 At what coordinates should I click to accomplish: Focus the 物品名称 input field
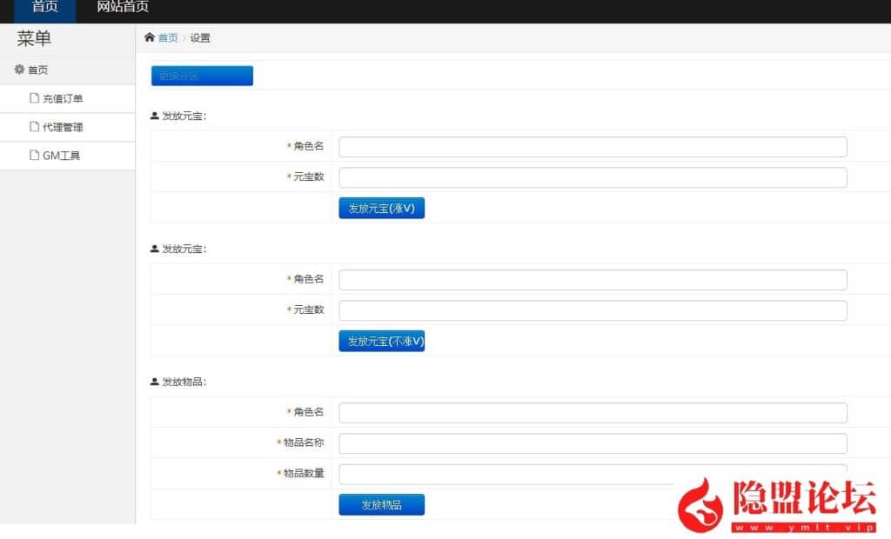[592, 443]
